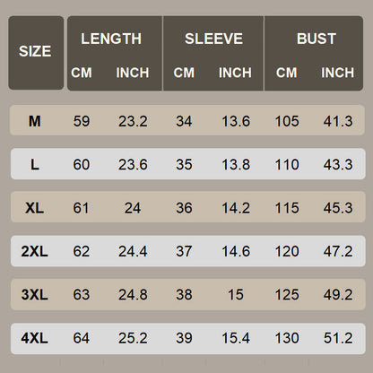Click the 3XL sleeve inch value 15
Image resolution: width=373 pixels, height=373 pixels.
(x=236, y=295)
